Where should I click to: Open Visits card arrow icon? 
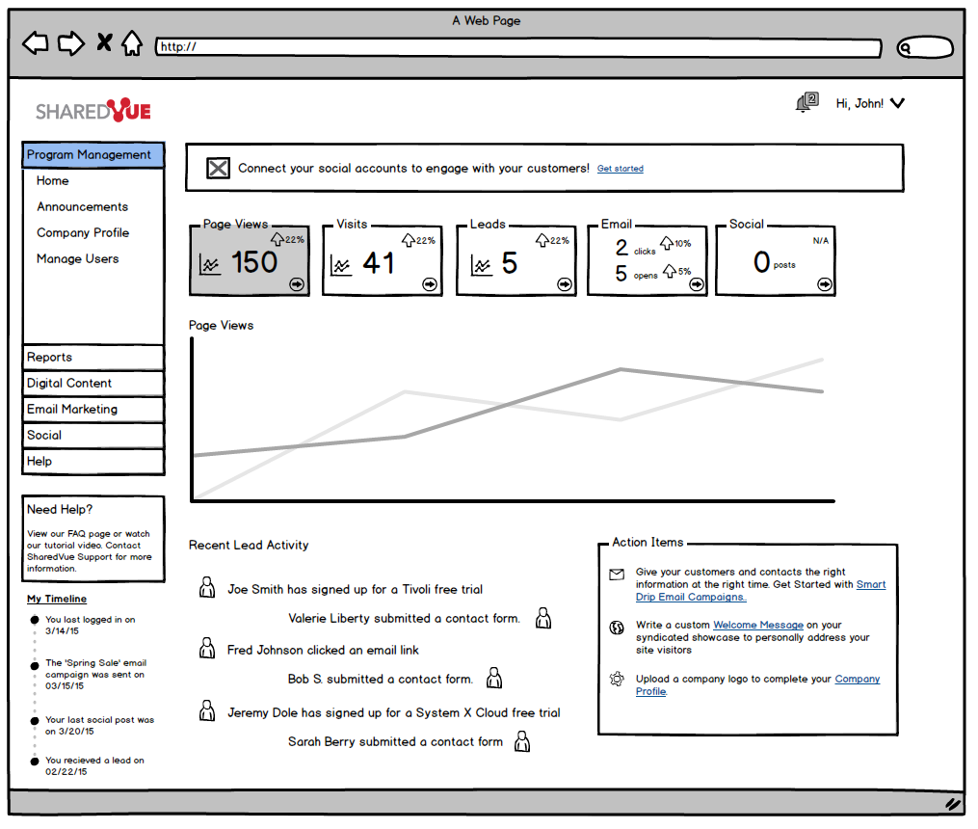coord(430,284)
